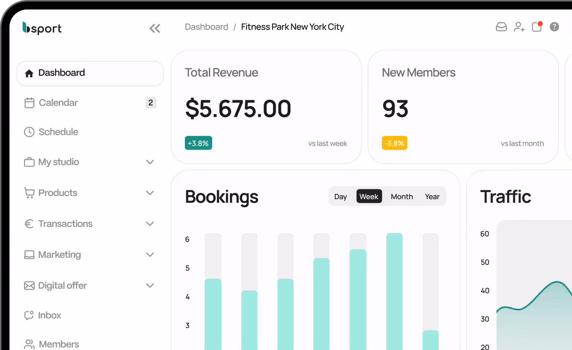This screenshot has width=572, height=350.
Task: Switch Bookings view to Day
Action: [x=341, y=196]
